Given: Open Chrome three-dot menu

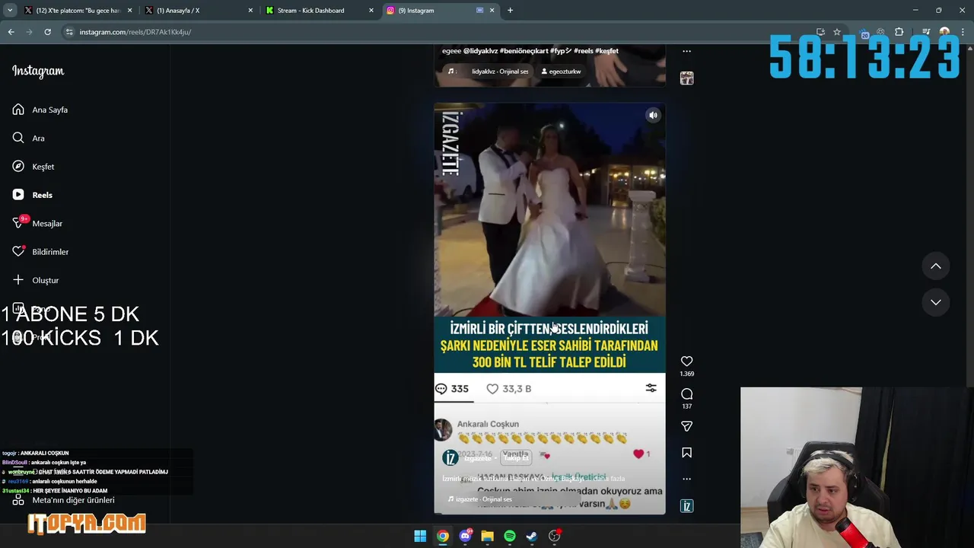Looking at the screenshot, I should click(x=963, y=32).
